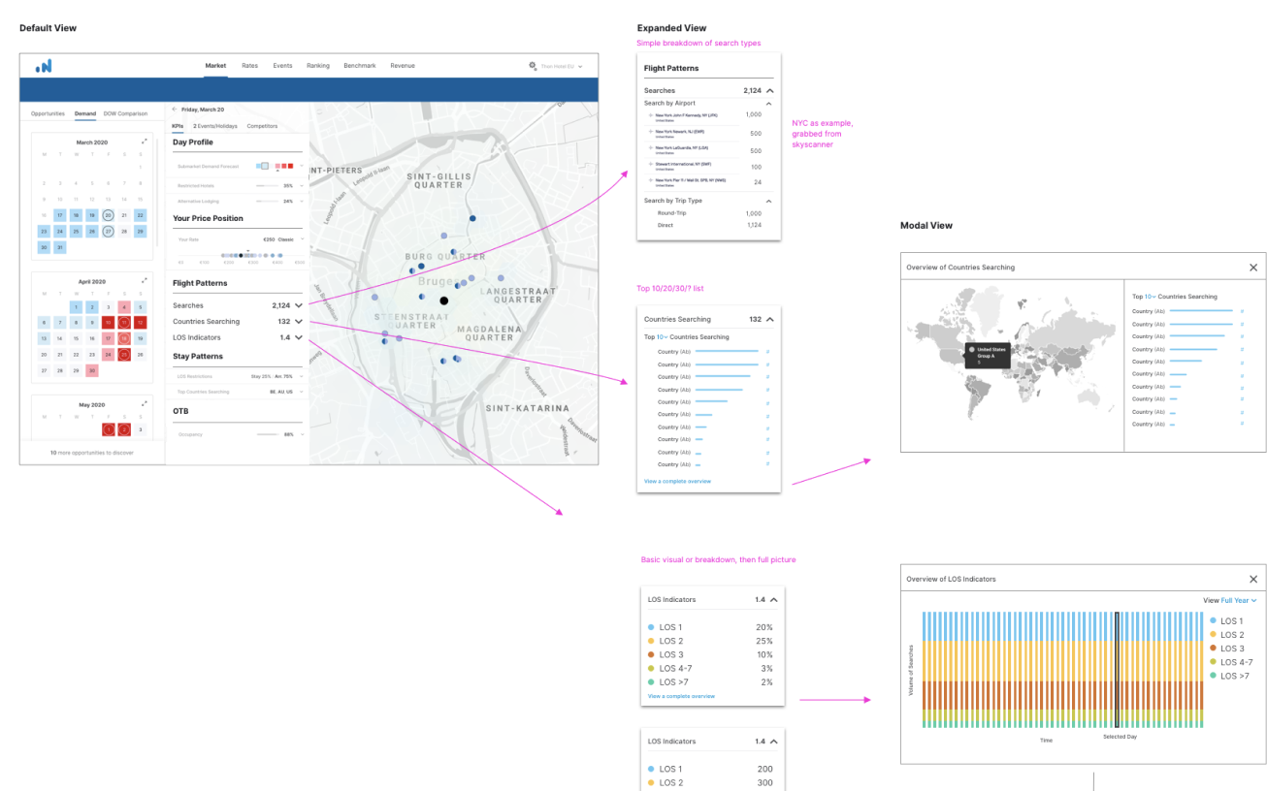
Task: Expand the March 2020 calendar with arrows icon
Action: pos(145,142)
